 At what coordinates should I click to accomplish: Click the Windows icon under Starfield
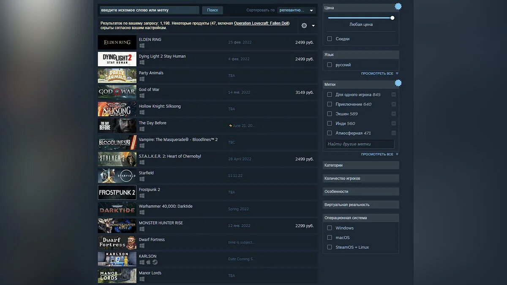coord(142,179)
